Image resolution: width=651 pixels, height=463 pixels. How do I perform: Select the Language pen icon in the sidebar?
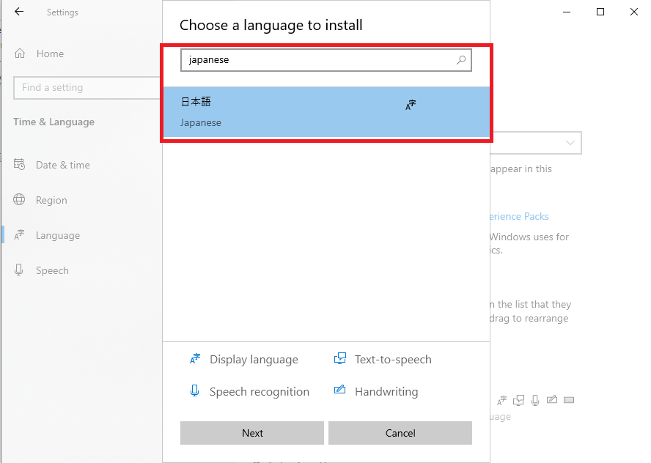pyautogui.click(x=20, y=234)
